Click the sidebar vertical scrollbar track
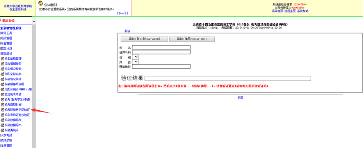Image resolution: width=363 pixels, height=148 pixels. tap(34, 86)
